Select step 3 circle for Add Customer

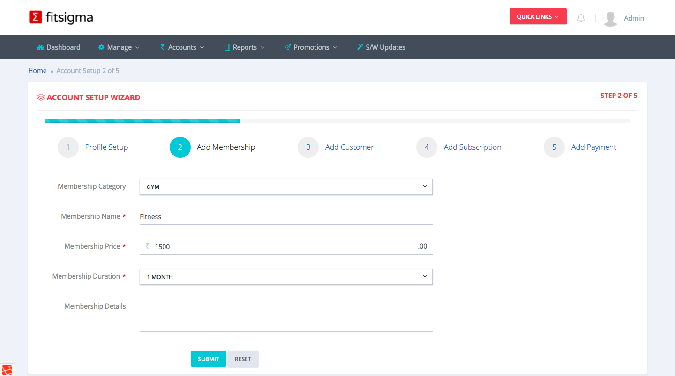tap(308, 147)
